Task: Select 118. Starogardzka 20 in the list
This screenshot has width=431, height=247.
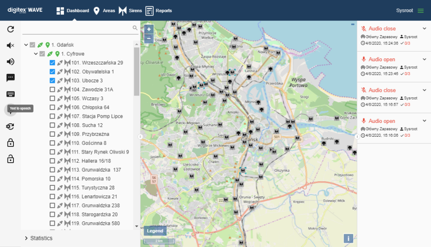Action: (x=95, y=214)
